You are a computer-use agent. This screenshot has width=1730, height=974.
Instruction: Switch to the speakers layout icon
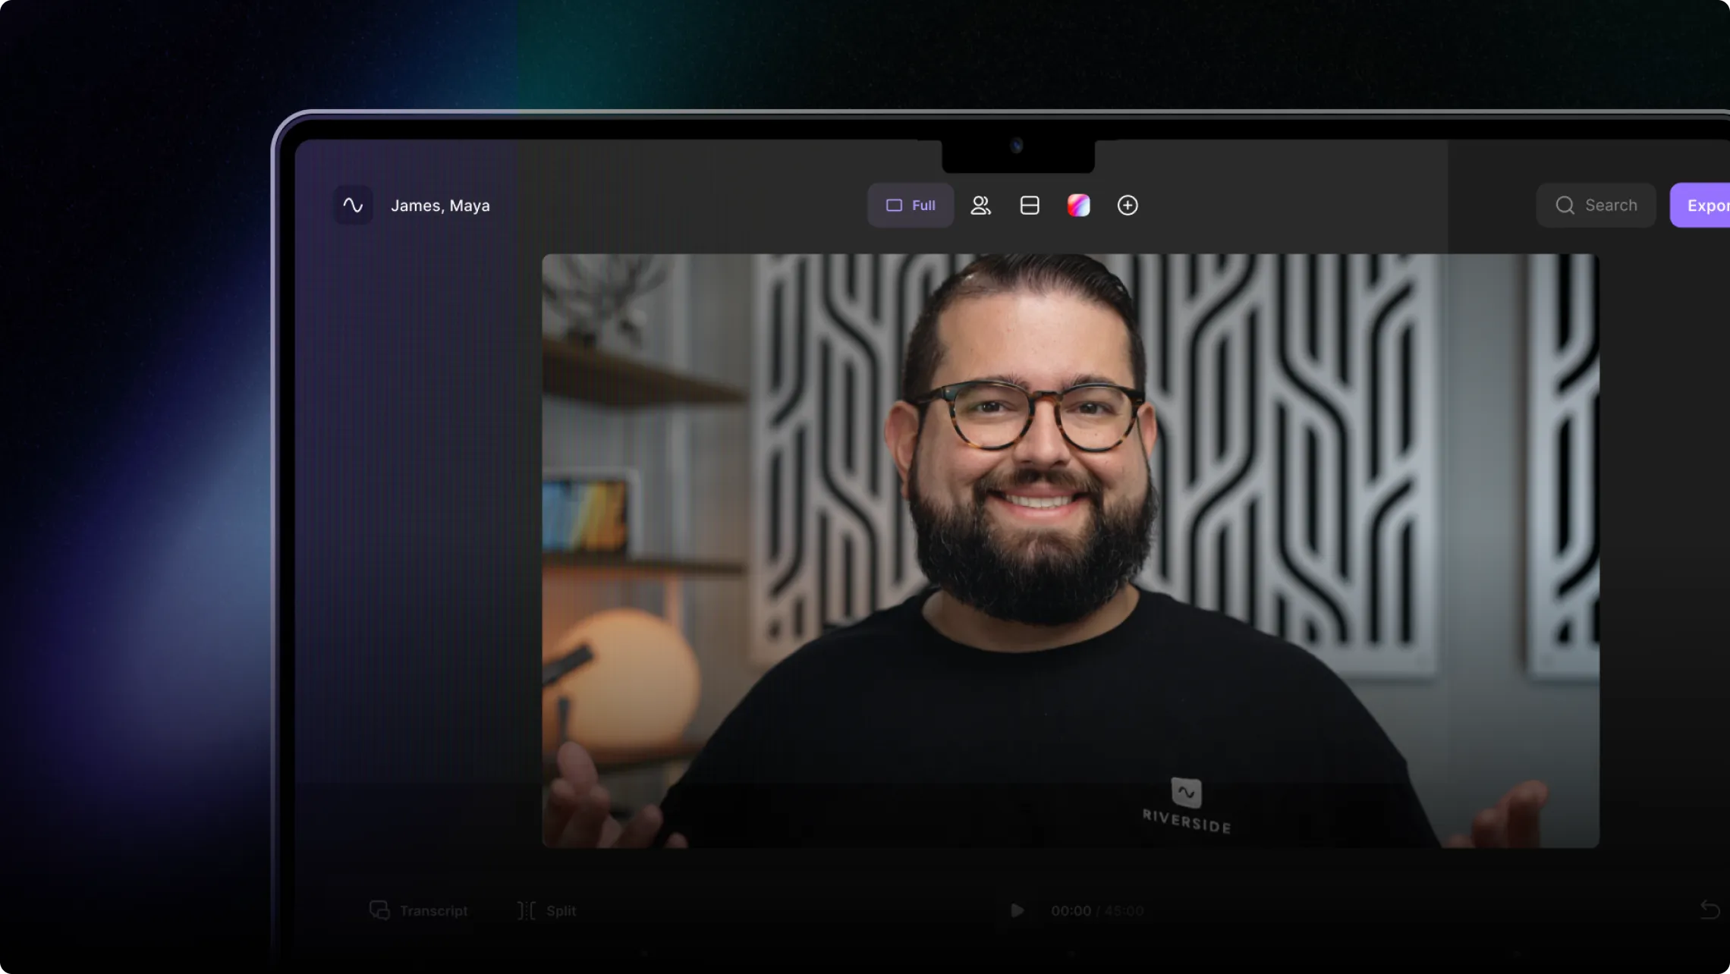click(x=980, y=205)
